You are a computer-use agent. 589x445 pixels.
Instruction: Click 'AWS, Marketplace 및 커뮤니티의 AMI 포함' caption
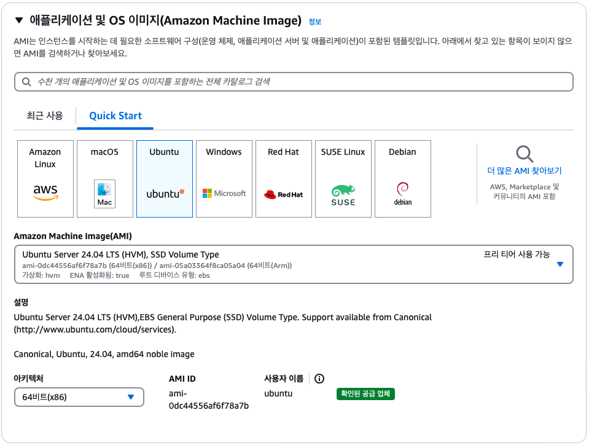pos(525,191)
